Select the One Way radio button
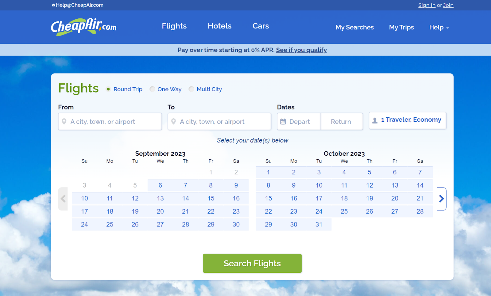This screenshot has height=296, width=491. click(152, 89)
